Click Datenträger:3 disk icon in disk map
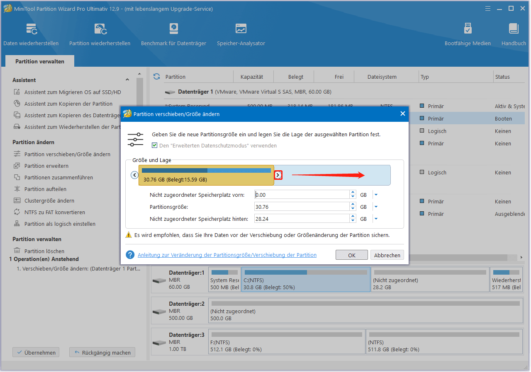Screen dimensions: 531x372 pos(159,343)
